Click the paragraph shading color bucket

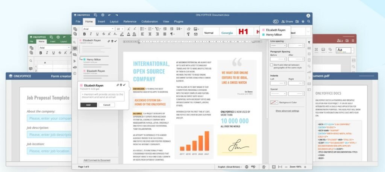134,34
